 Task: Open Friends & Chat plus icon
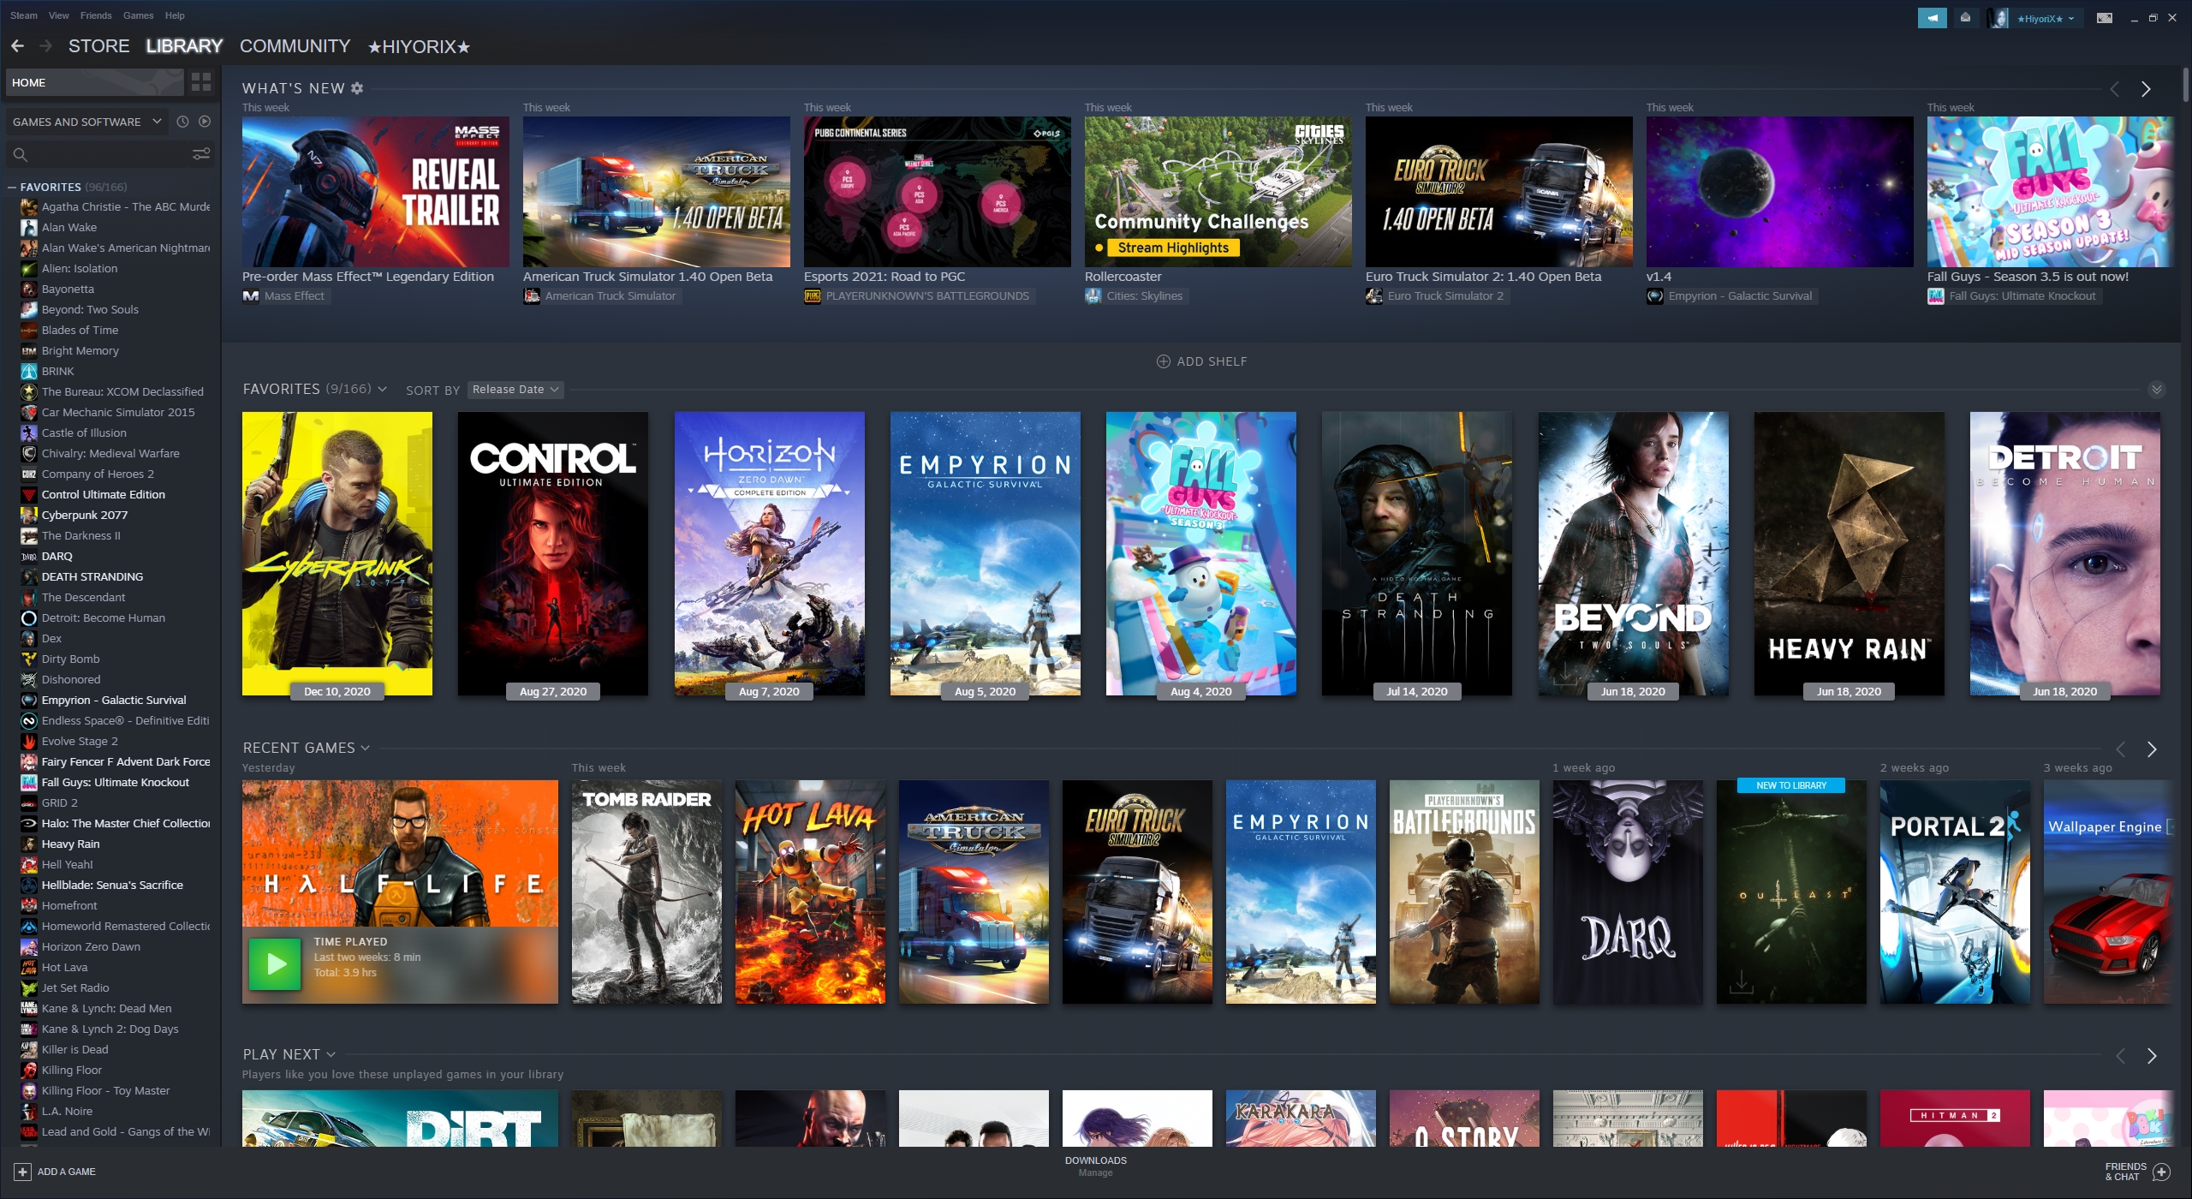(x=2162, y=1172)
